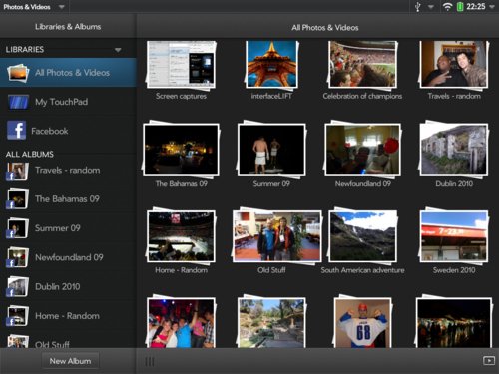Open South American adventure album thumbnail
This screenshot has width=499, height=374.
click(362, 236)
